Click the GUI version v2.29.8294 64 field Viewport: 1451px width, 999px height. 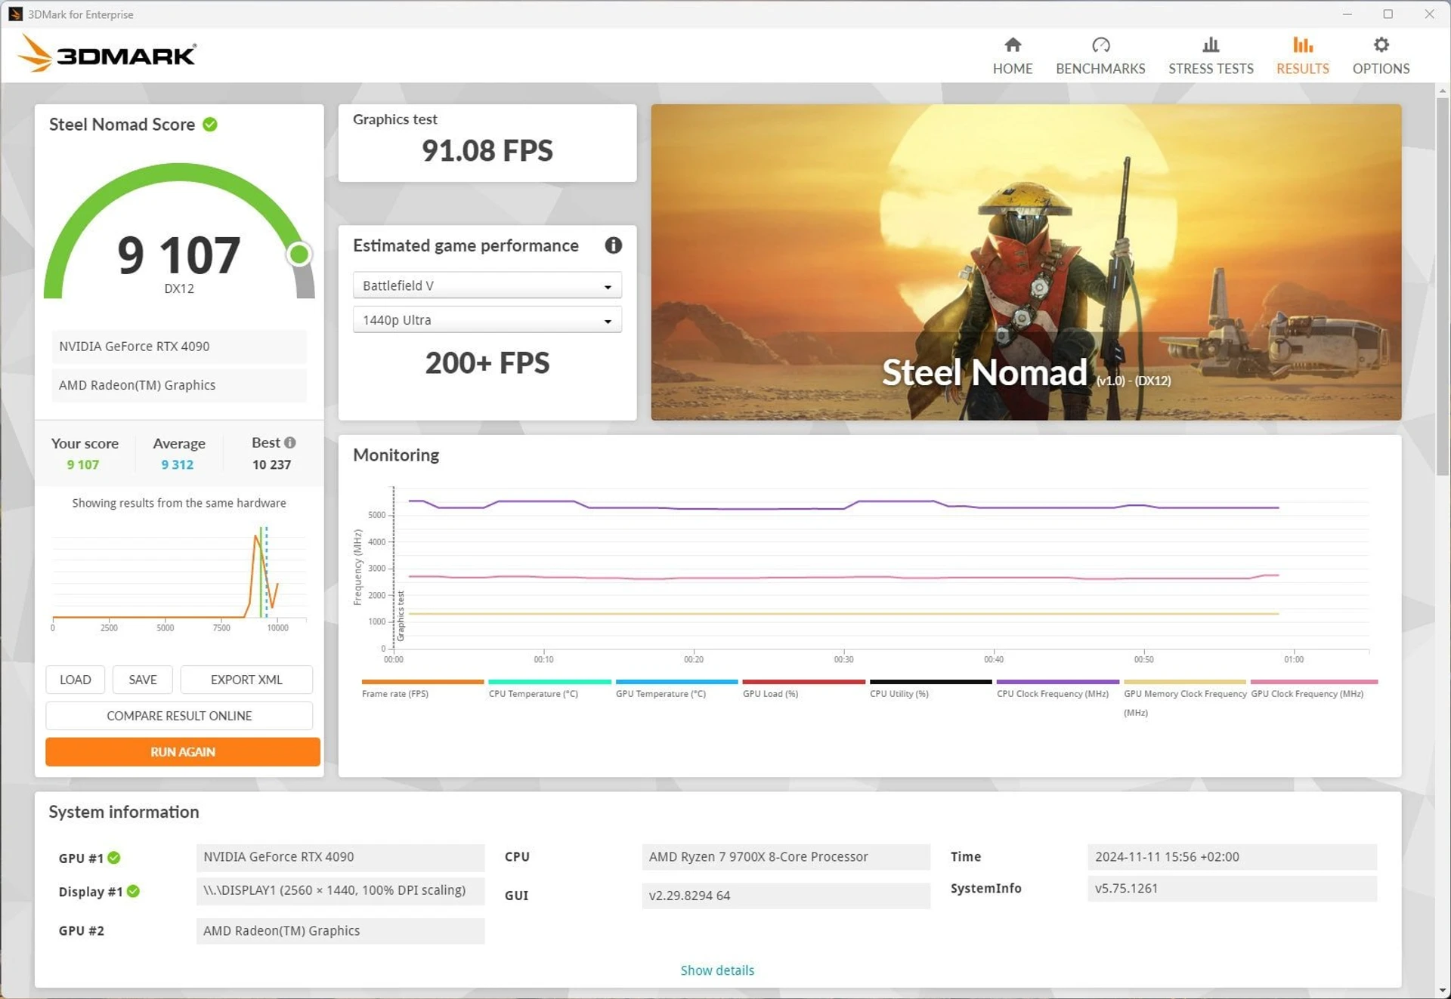[x=786, y=896]
